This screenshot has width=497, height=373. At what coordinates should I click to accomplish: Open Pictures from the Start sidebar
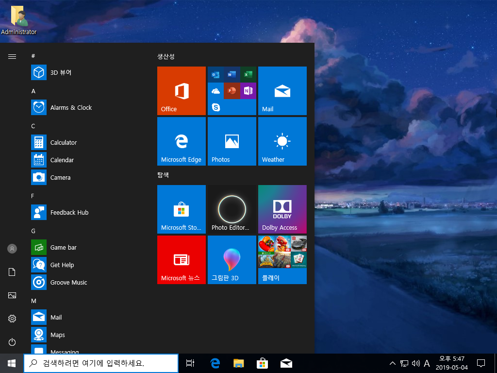pyautogui.click(x=12, y=295)
